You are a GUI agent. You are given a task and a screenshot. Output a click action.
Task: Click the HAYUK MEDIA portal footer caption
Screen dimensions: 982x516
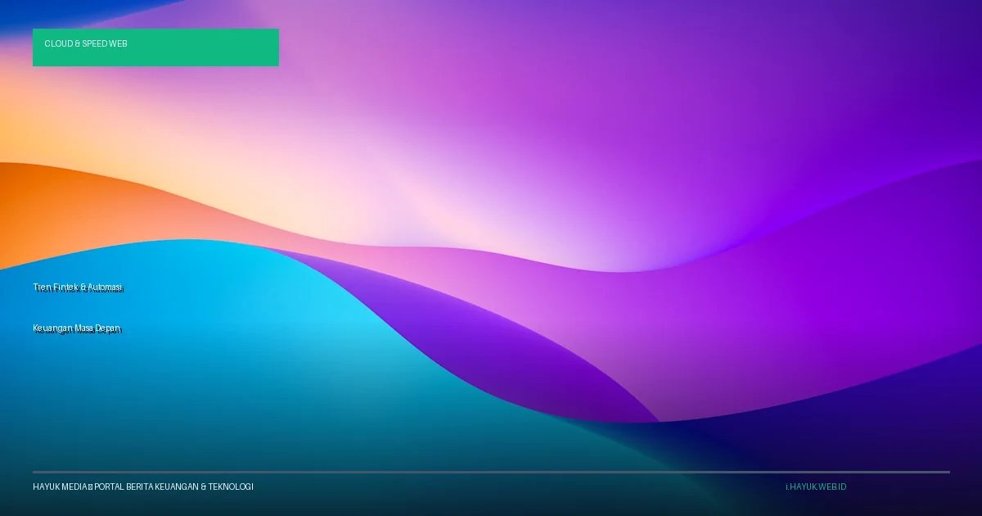pyautogui.click(x=143, y=487)
